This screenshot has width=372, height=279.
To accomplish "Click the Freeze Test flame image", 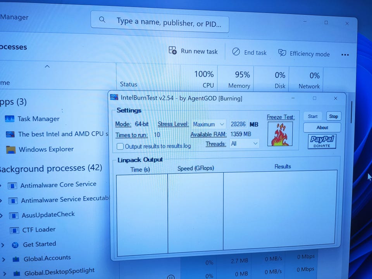I will point(280,134).
